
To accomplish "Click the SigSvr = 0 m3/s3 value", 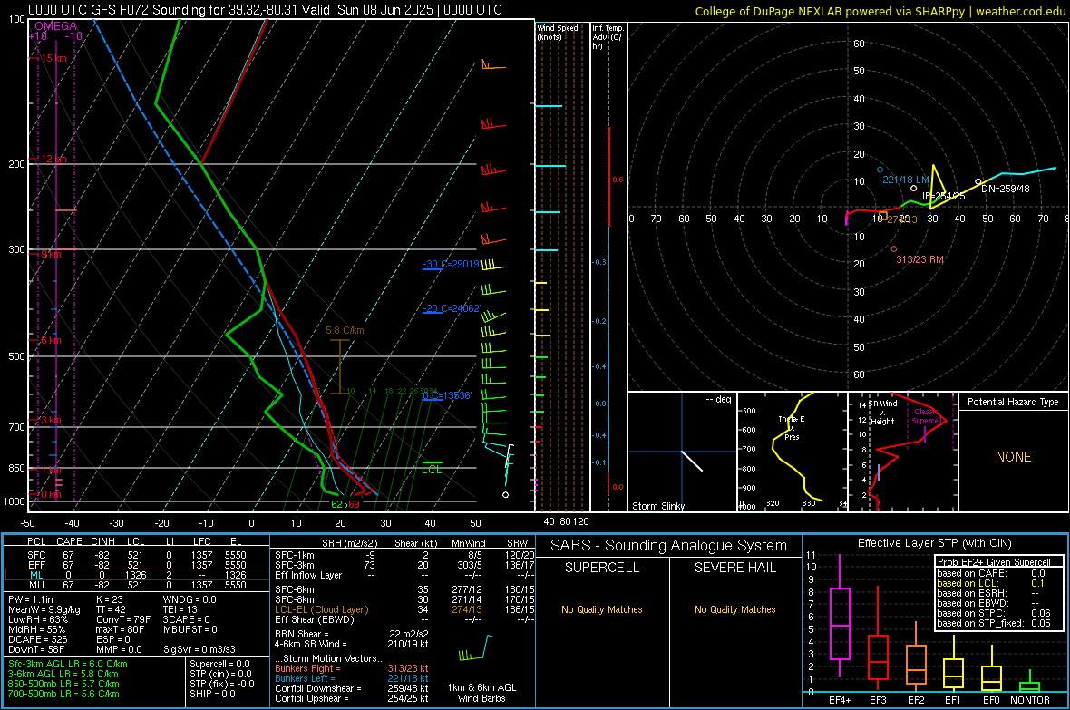I will tap(199, 649).
